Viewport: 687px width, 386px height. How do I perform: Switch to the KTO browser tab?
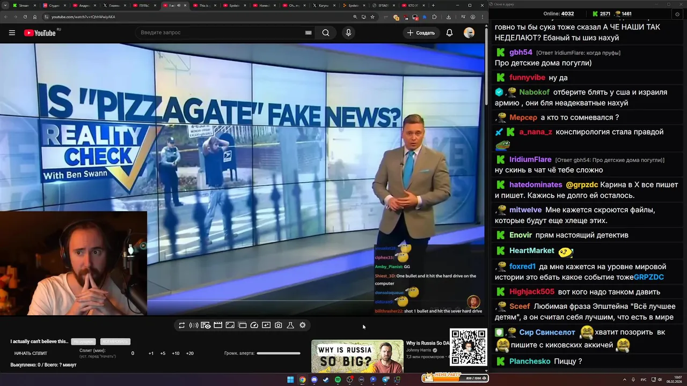[414, 5]
